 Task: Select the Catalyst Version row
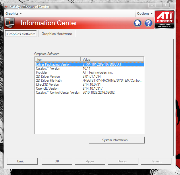point(90,68)
